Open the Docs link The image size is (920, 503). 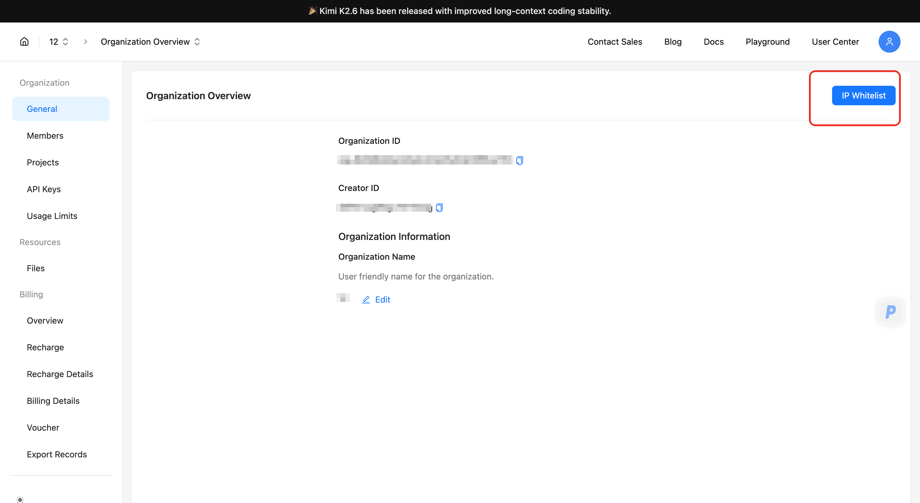pos(713,42)
